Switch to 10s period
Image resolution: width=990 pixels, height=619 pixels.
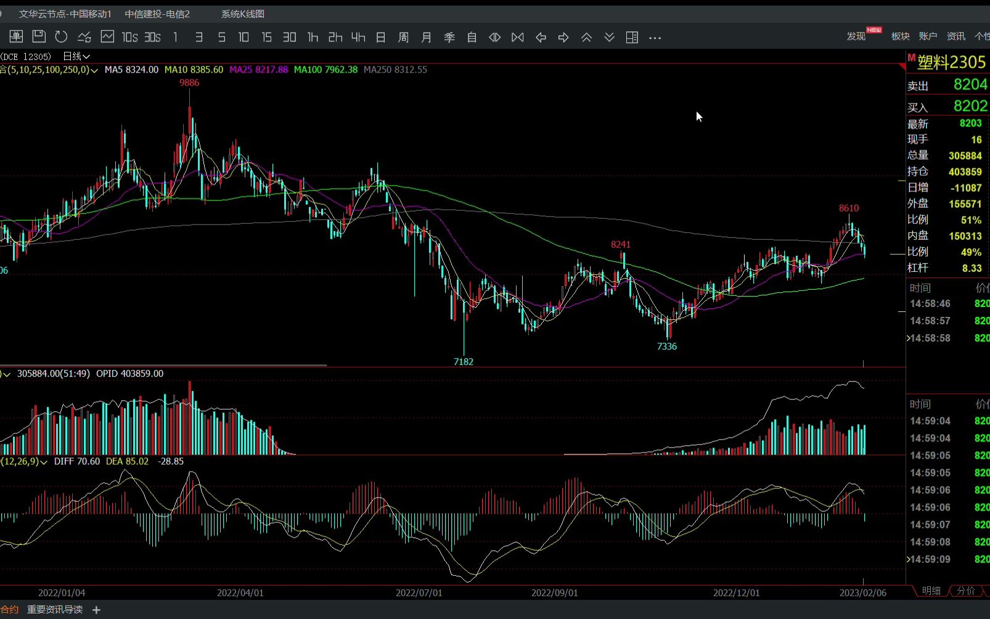[x=129, y=38]
